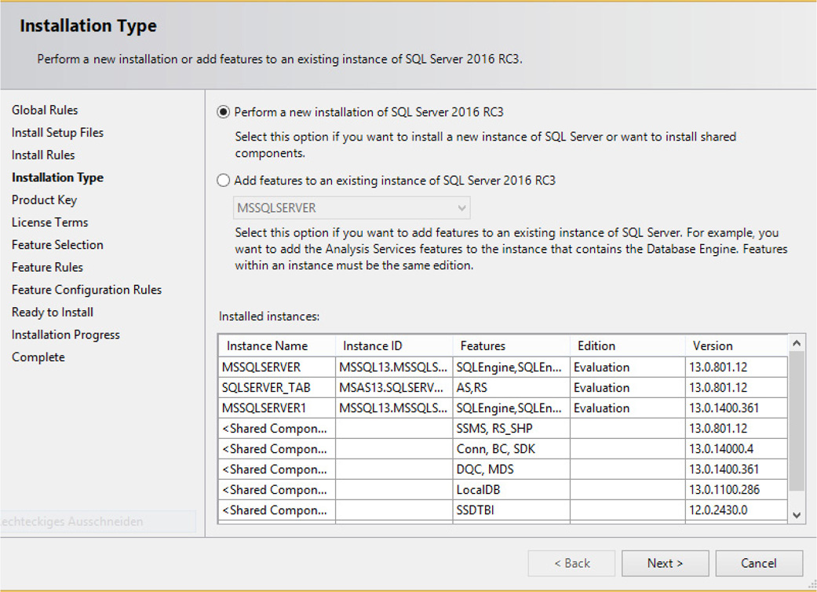The height and width of the screenshot is (592, 817).
Task: Click the Version column header
Action: click(x=736, y=346)
